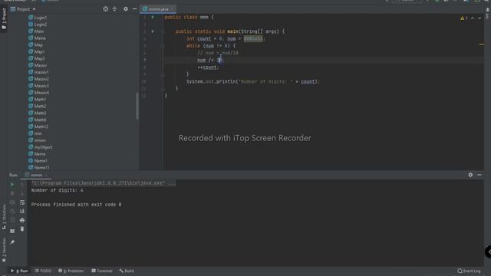The height and width of the screenshot is (276, 491).
Task: Click 'Process finished with exit code 0' text
Action: click(76, 205)
